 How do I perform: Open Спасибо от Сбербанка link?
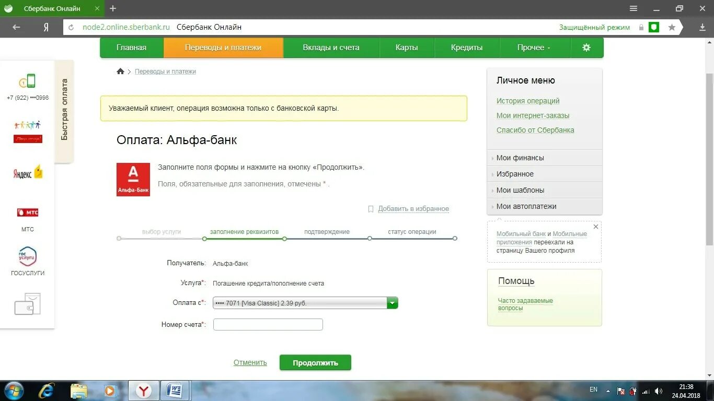[535, 130]
